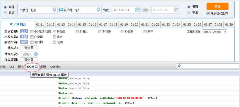240x107 pixels.
Task: Select the 01-12 date tab
Action: (x=51, y=25)
